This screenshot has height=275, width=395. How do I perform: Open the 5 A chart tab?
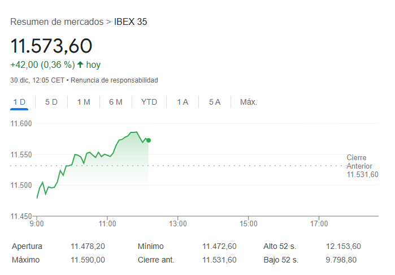pyautogui.click(x=215, y=102)
